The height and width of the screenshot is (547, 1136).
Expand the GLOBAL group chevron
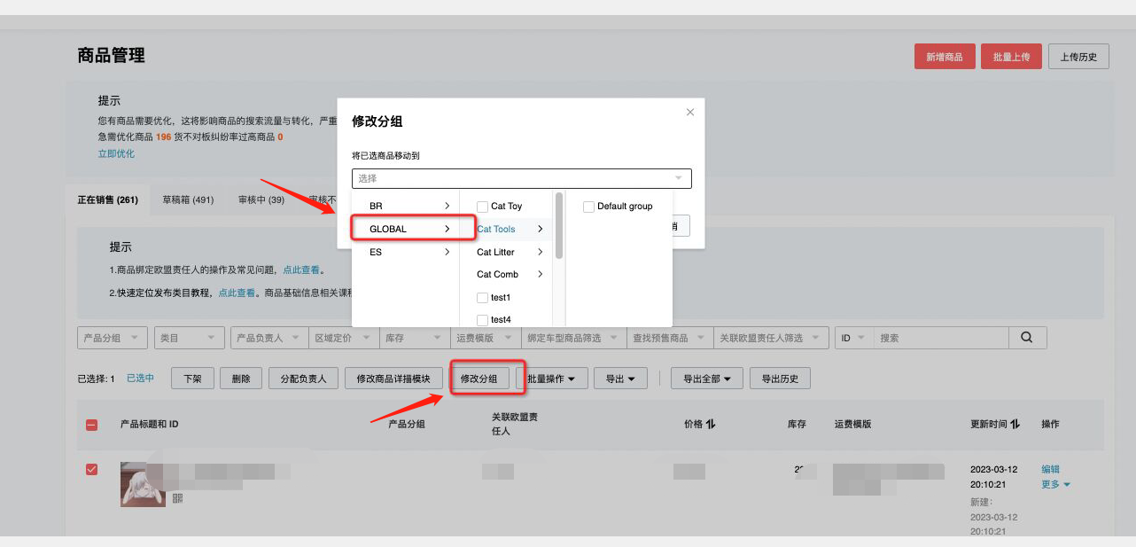pyautogui.click(x=447, y=229)
